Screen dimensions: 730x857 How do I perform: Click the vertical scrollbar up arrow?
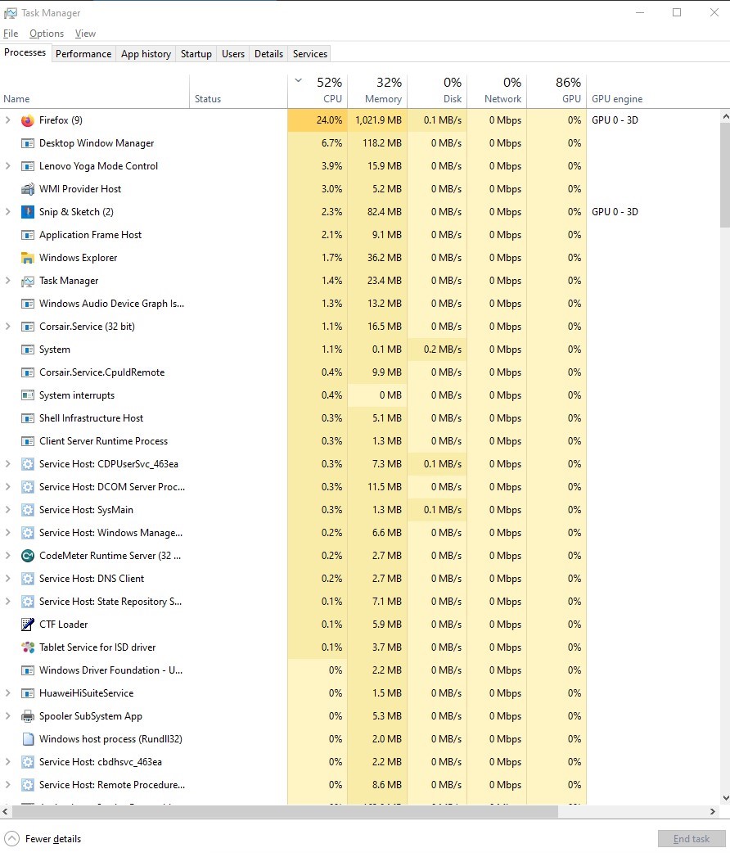726,116
